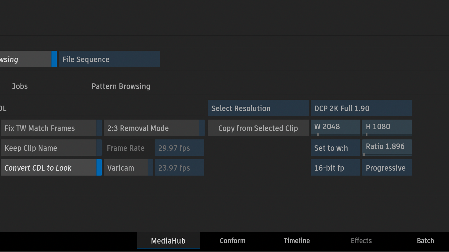Open the File Sequence dropdown

pos(109,59)
